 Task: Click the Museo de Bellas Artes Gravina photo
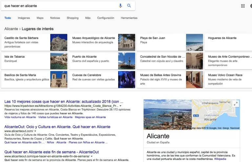point(195,79)
